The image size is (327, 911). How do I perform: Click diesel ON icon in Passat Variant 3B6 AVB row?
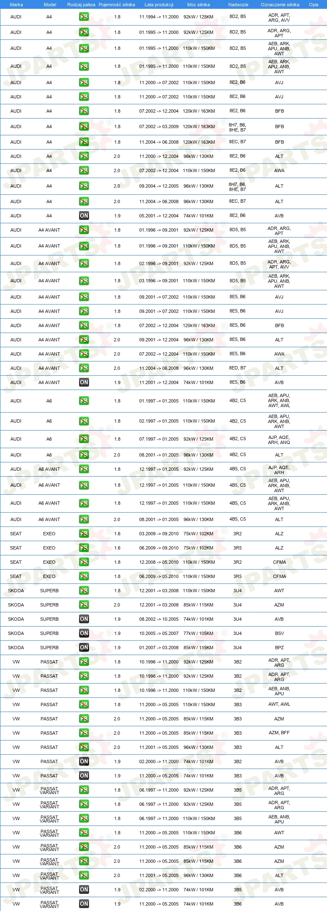84,904
